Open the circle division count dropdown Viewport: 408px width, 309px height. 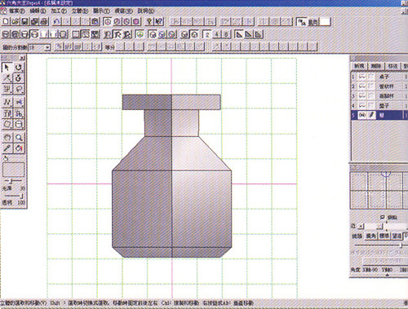tap(47, 47)
